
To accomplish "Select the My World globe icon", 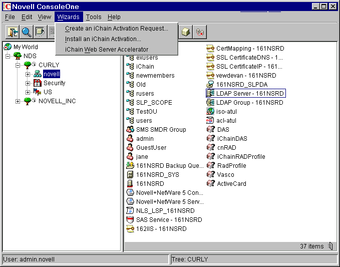I will tap(8, 47).
